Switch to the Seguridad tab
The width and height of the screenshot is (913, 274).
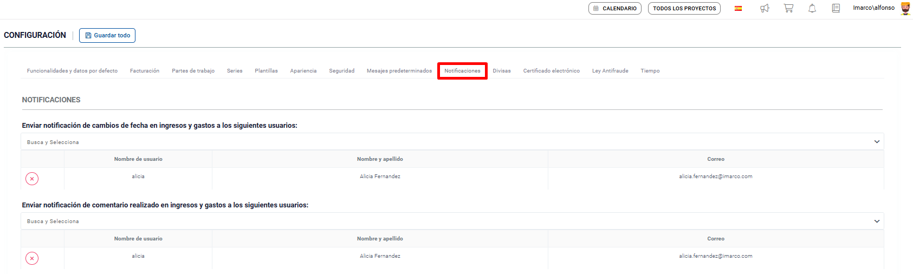click(x=341, y=71)
